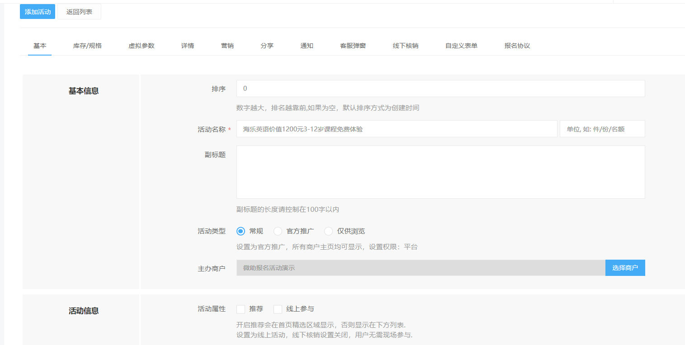
Task: Switch to the 自定义表单 tab
Action: (x=460, y=46)
